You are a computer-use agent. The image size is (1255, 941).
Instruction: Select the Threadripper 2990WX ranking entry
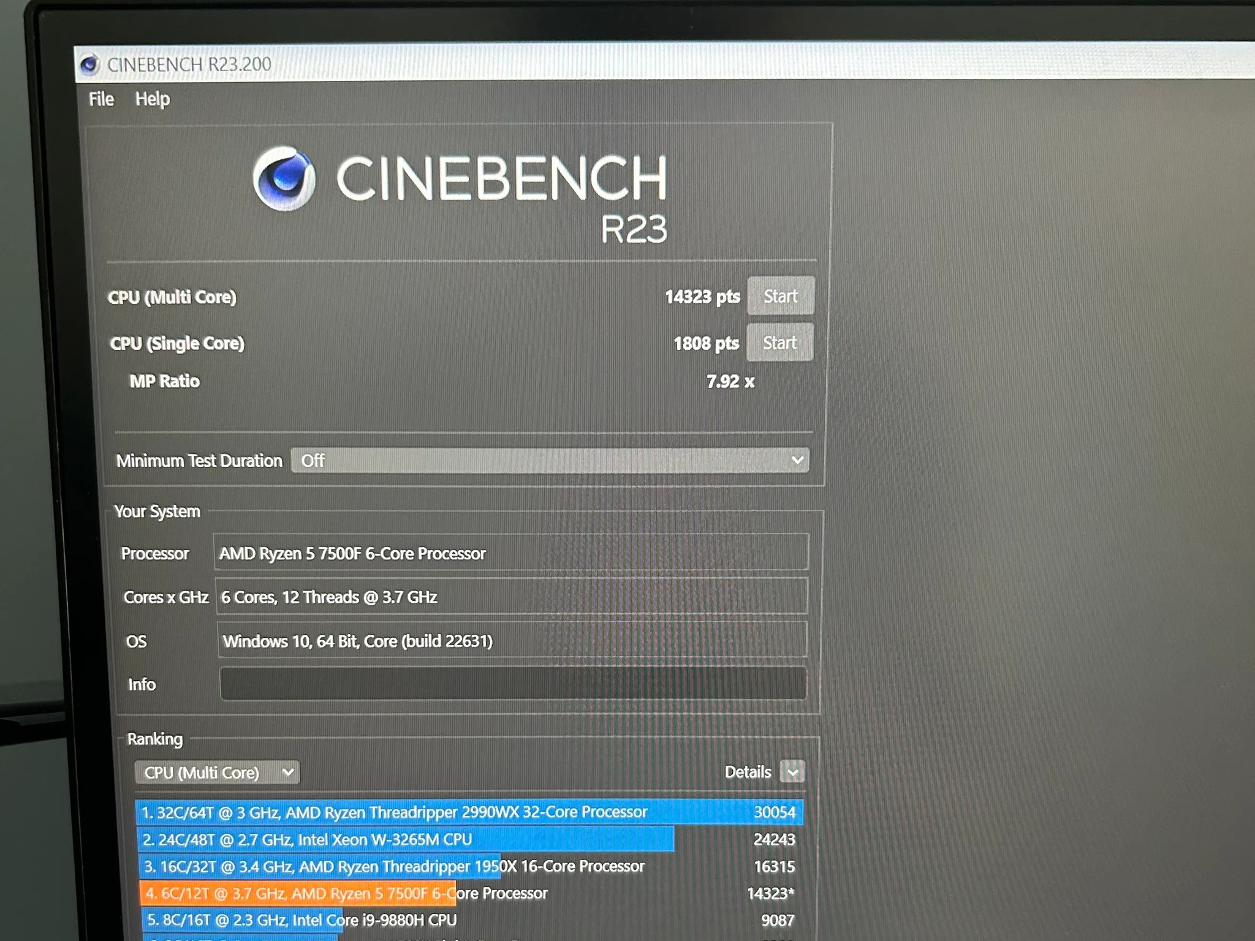point(469,812)
